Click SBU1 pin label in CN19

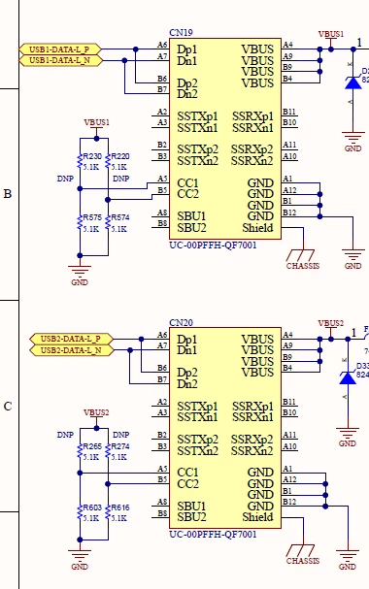pos(191,216)
